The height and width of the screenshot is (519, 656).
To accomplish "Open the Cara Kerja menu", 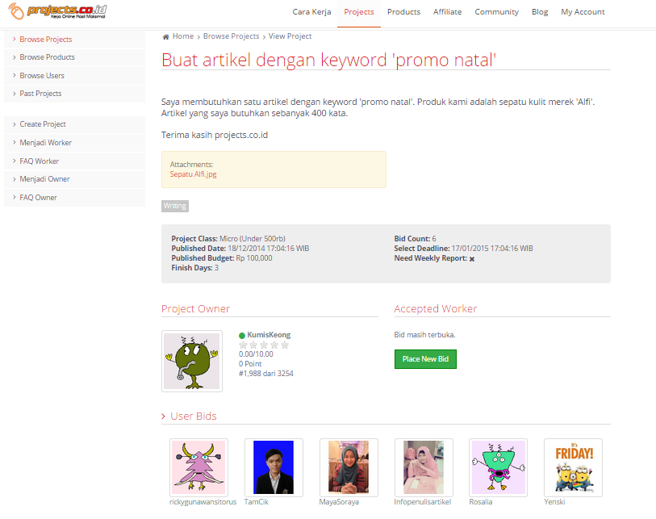I will pos(311,12).
